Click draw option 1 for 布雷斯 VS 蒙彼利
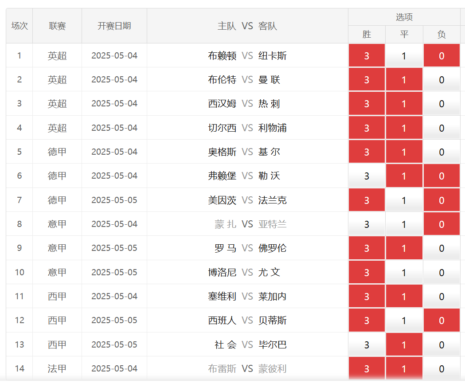 point(404,369)
